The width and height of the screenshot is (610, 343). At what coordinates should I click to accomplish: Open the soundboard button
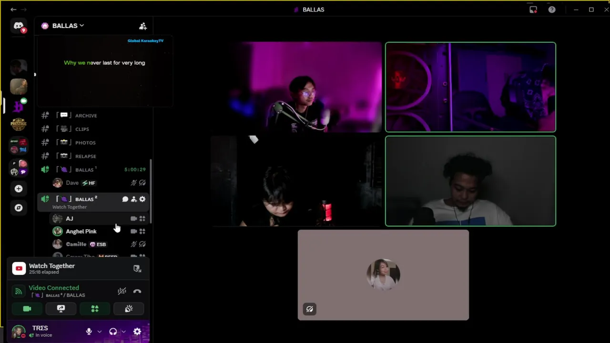pyautogui.click(x=129, y=309)
